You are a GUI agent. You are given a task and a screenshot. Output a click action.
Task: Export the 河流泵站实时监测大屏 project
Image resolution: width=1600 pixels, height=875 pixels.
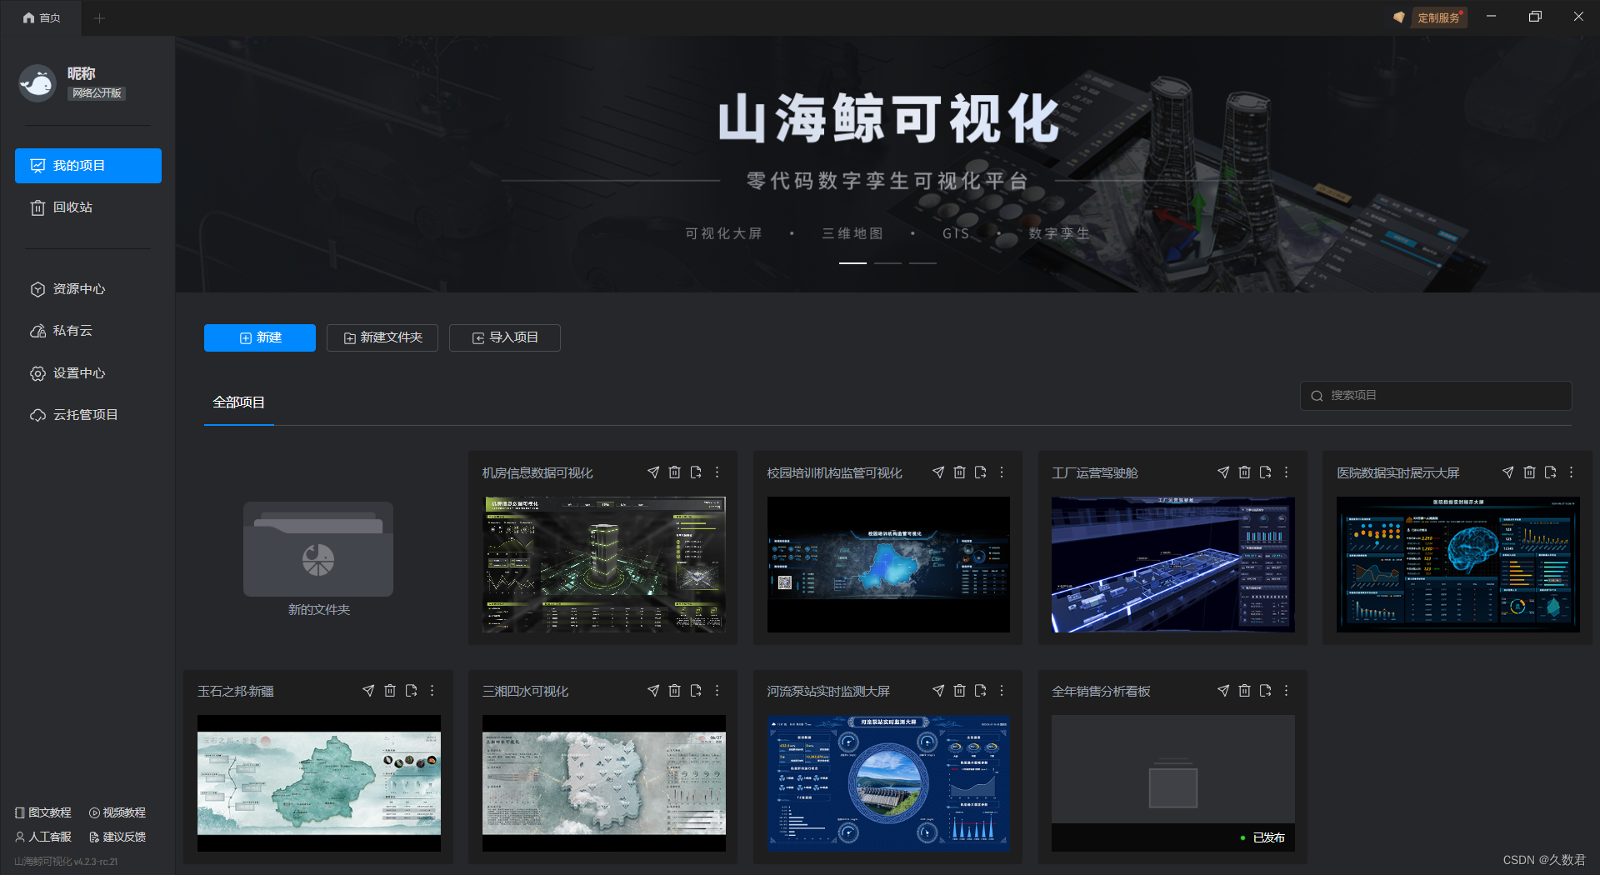981,691
